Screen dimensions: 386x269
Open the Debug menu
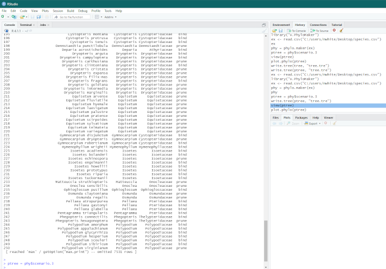tap(83, 11)
